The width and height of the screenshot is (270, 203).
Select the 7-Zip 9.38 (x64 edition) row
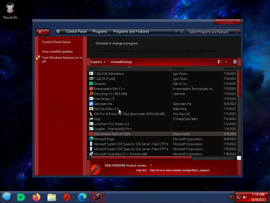tap(162, 73)
